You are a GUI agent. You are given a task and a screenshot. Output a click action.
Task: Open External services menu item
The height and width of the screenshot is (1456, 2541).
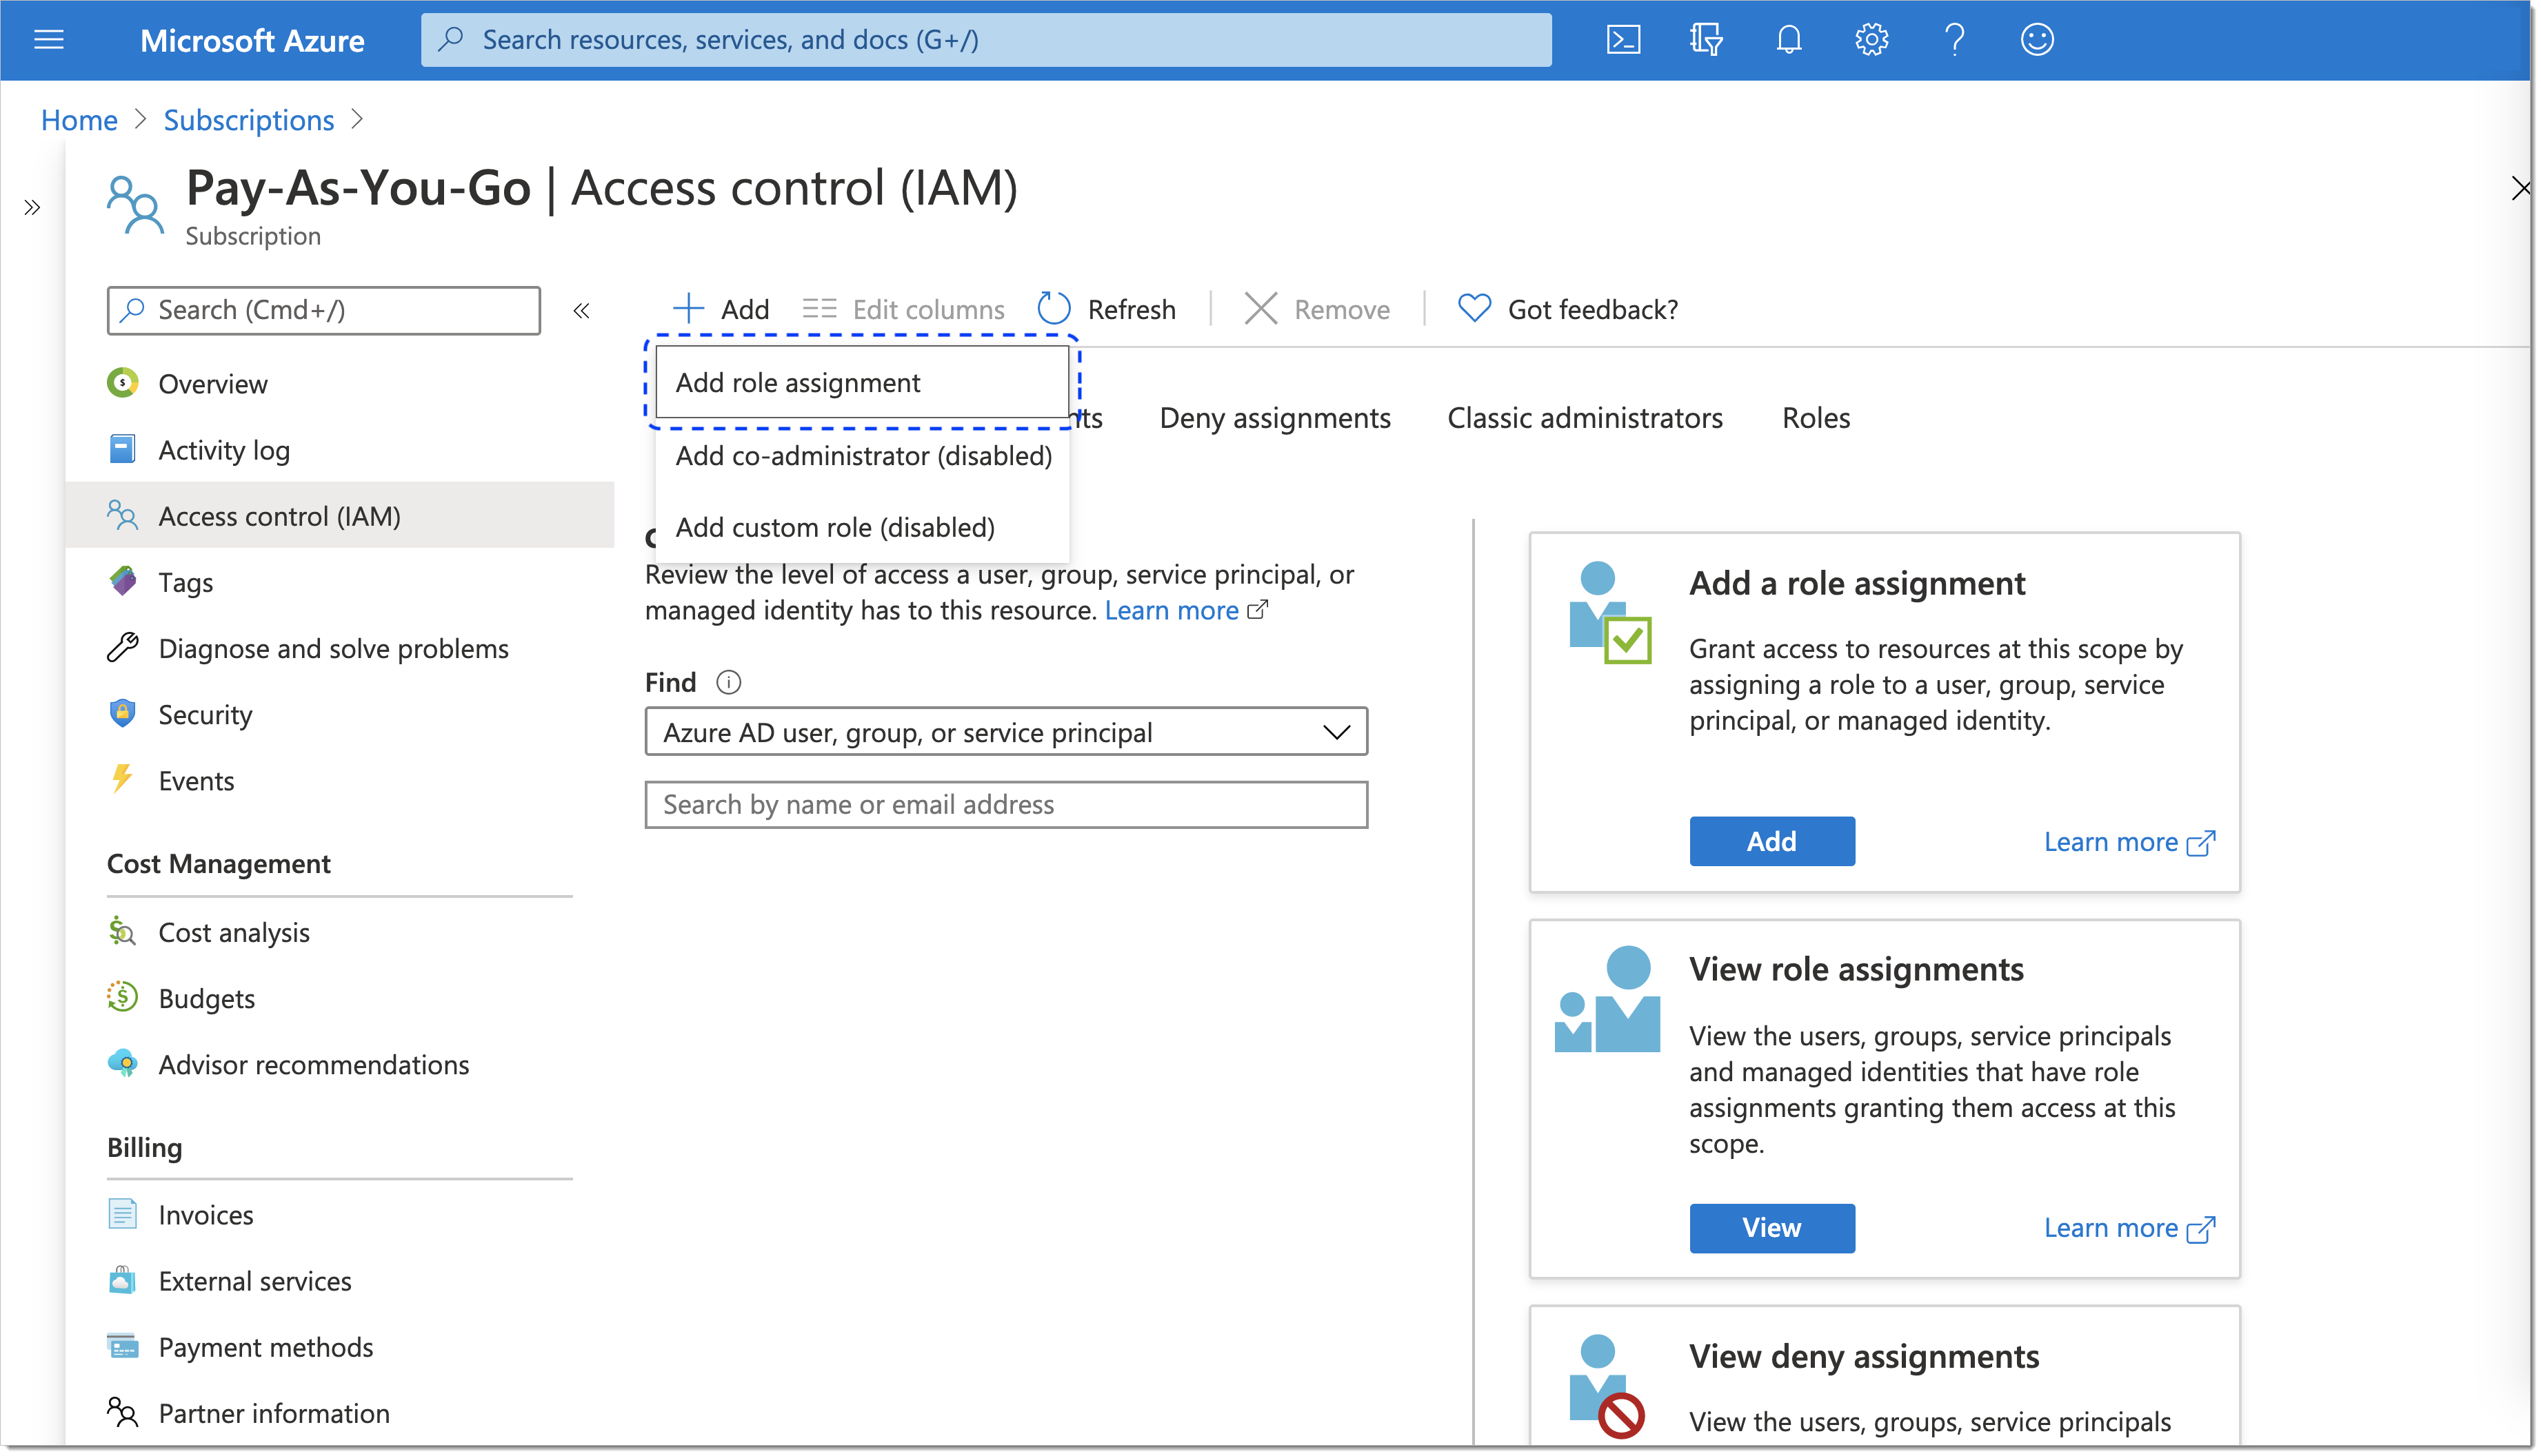(340, 1281)
